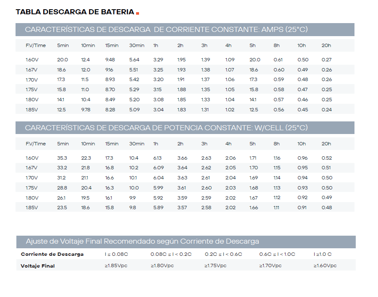Click the 9.78 value in the AMPS table
The width and height of the screenshot is (378, 297).
pos(87,110)
